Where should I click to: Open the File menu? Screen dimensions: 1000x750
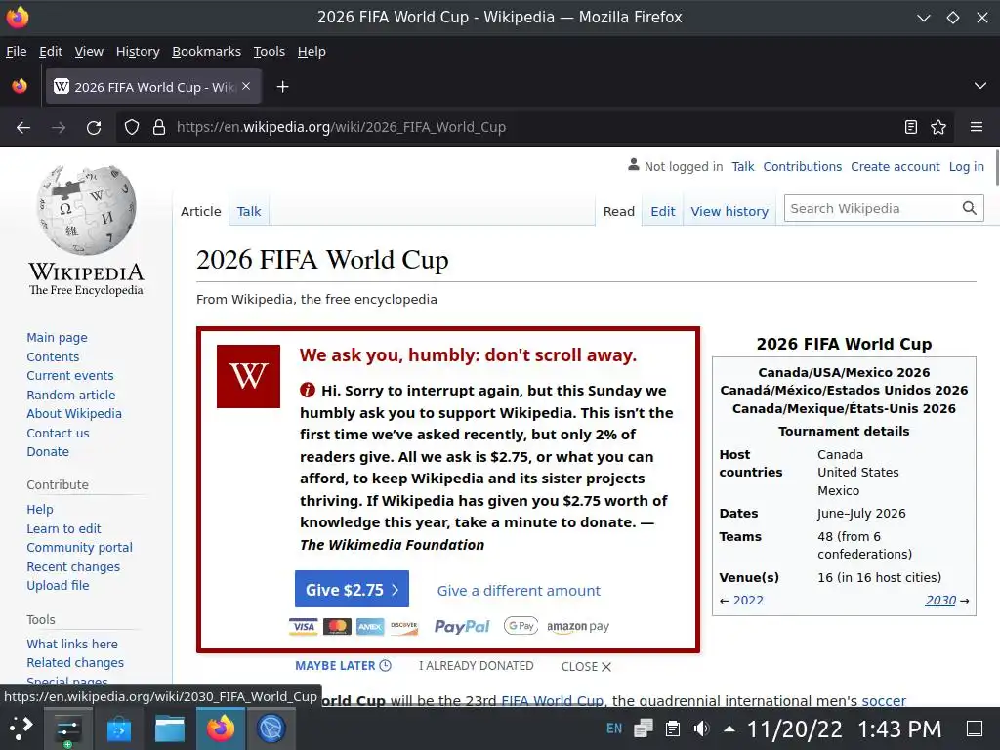coord(16,51)
